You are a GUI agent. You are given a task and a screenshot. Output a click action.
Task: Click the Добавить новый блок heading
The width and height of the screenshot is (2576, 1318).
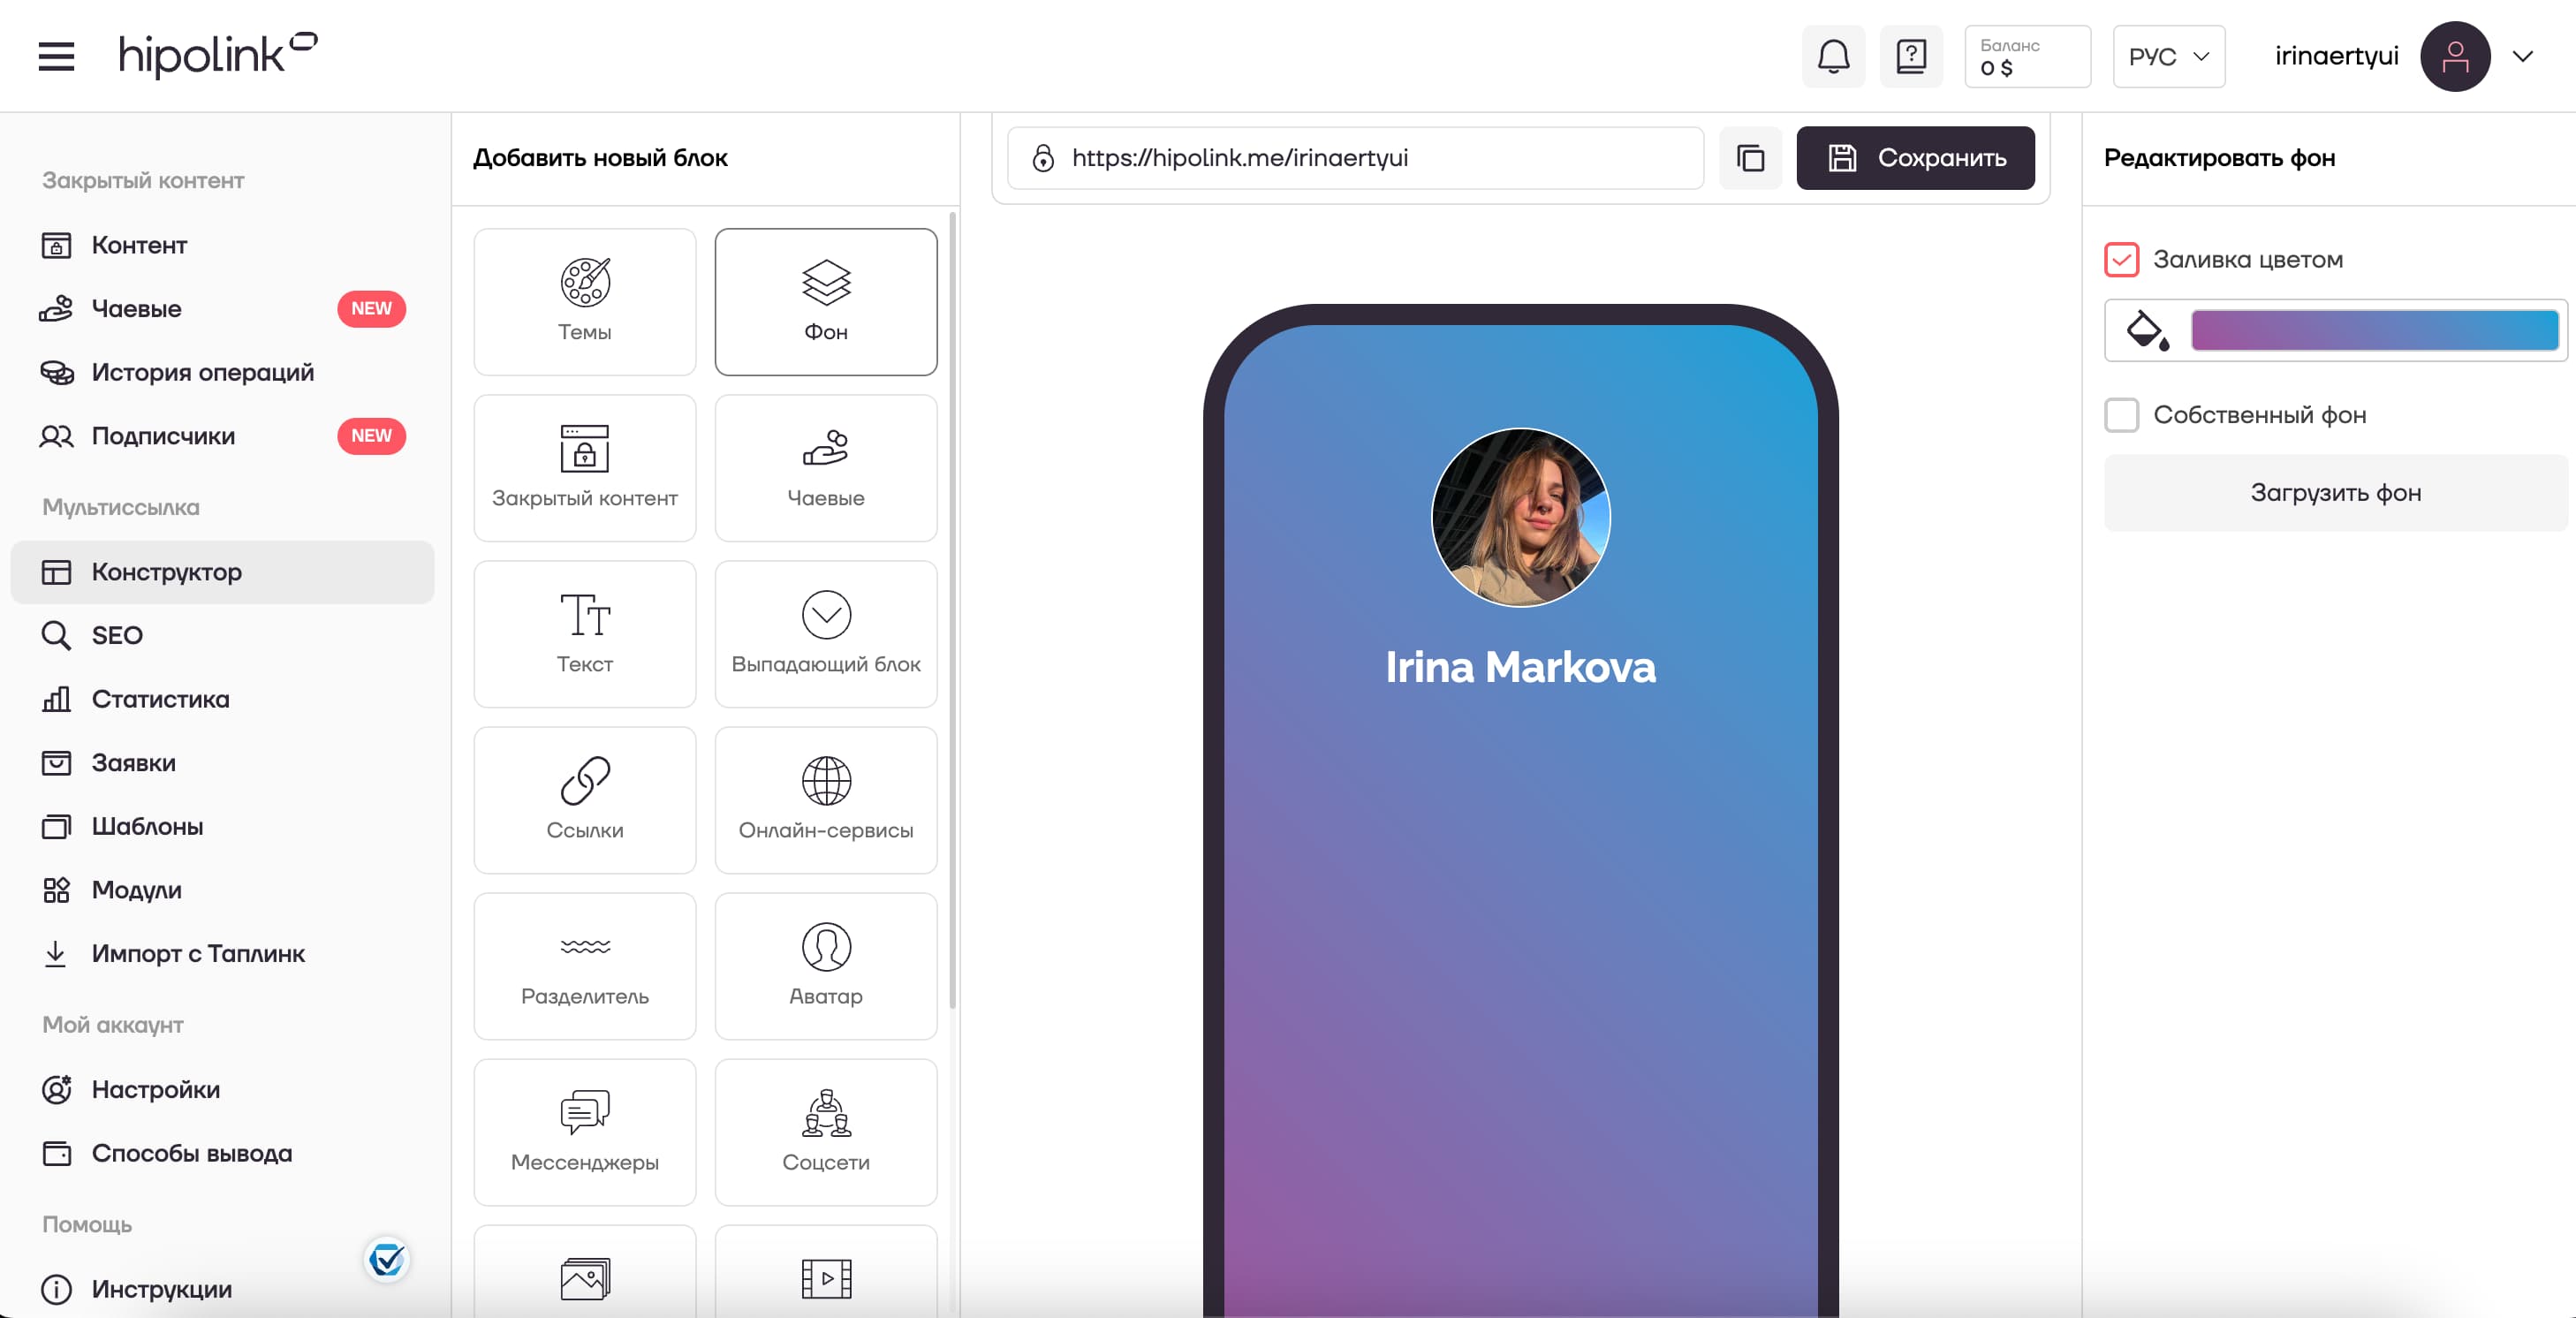coord(600,158)
